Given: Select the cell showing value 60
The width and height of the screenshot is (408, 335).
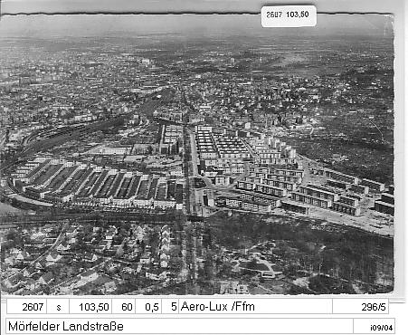Looking at the screenshot, I should [124, 307].
